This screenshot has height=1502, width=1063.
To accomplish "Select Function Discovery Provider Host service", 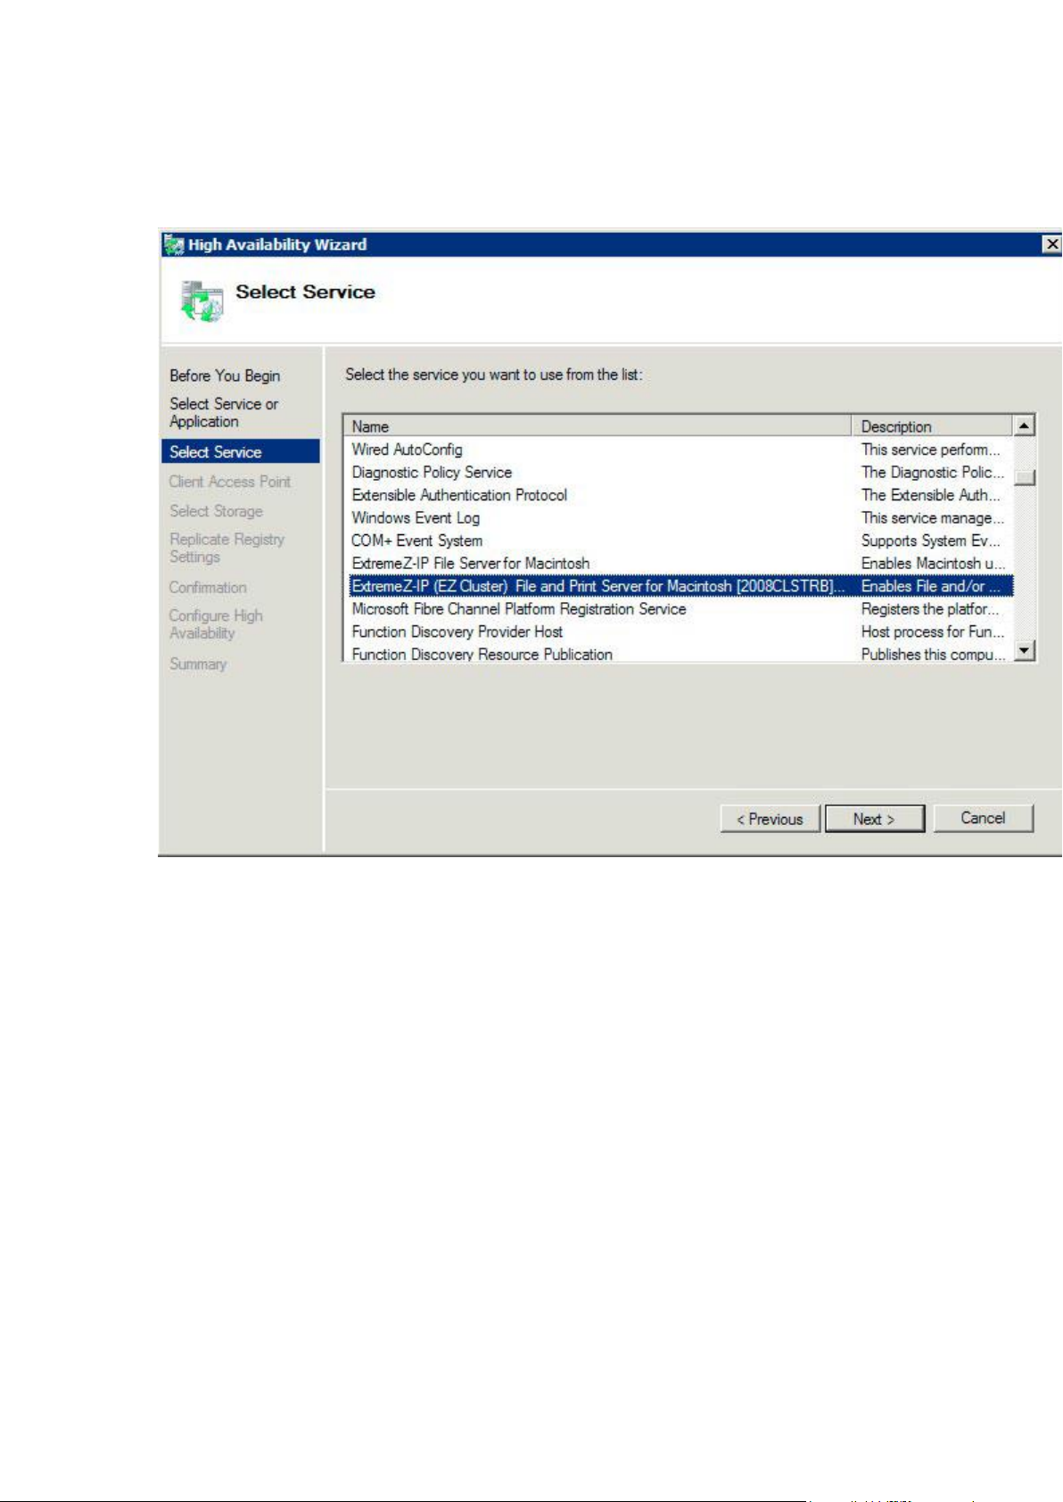I will tap(457, 631).
